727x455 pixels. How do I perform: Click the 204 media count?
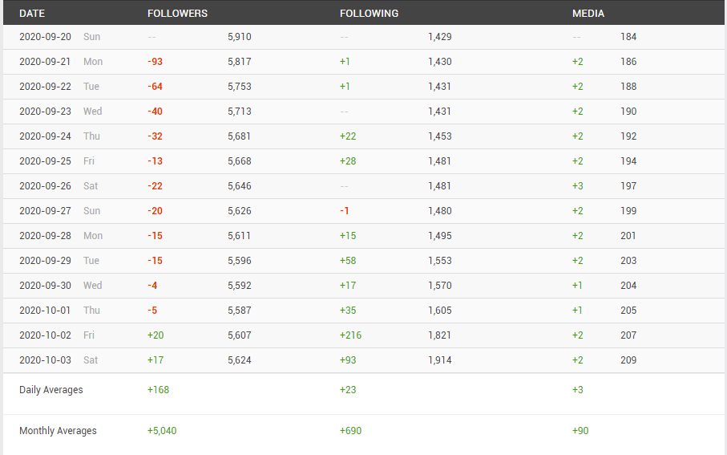click(628, 286)
